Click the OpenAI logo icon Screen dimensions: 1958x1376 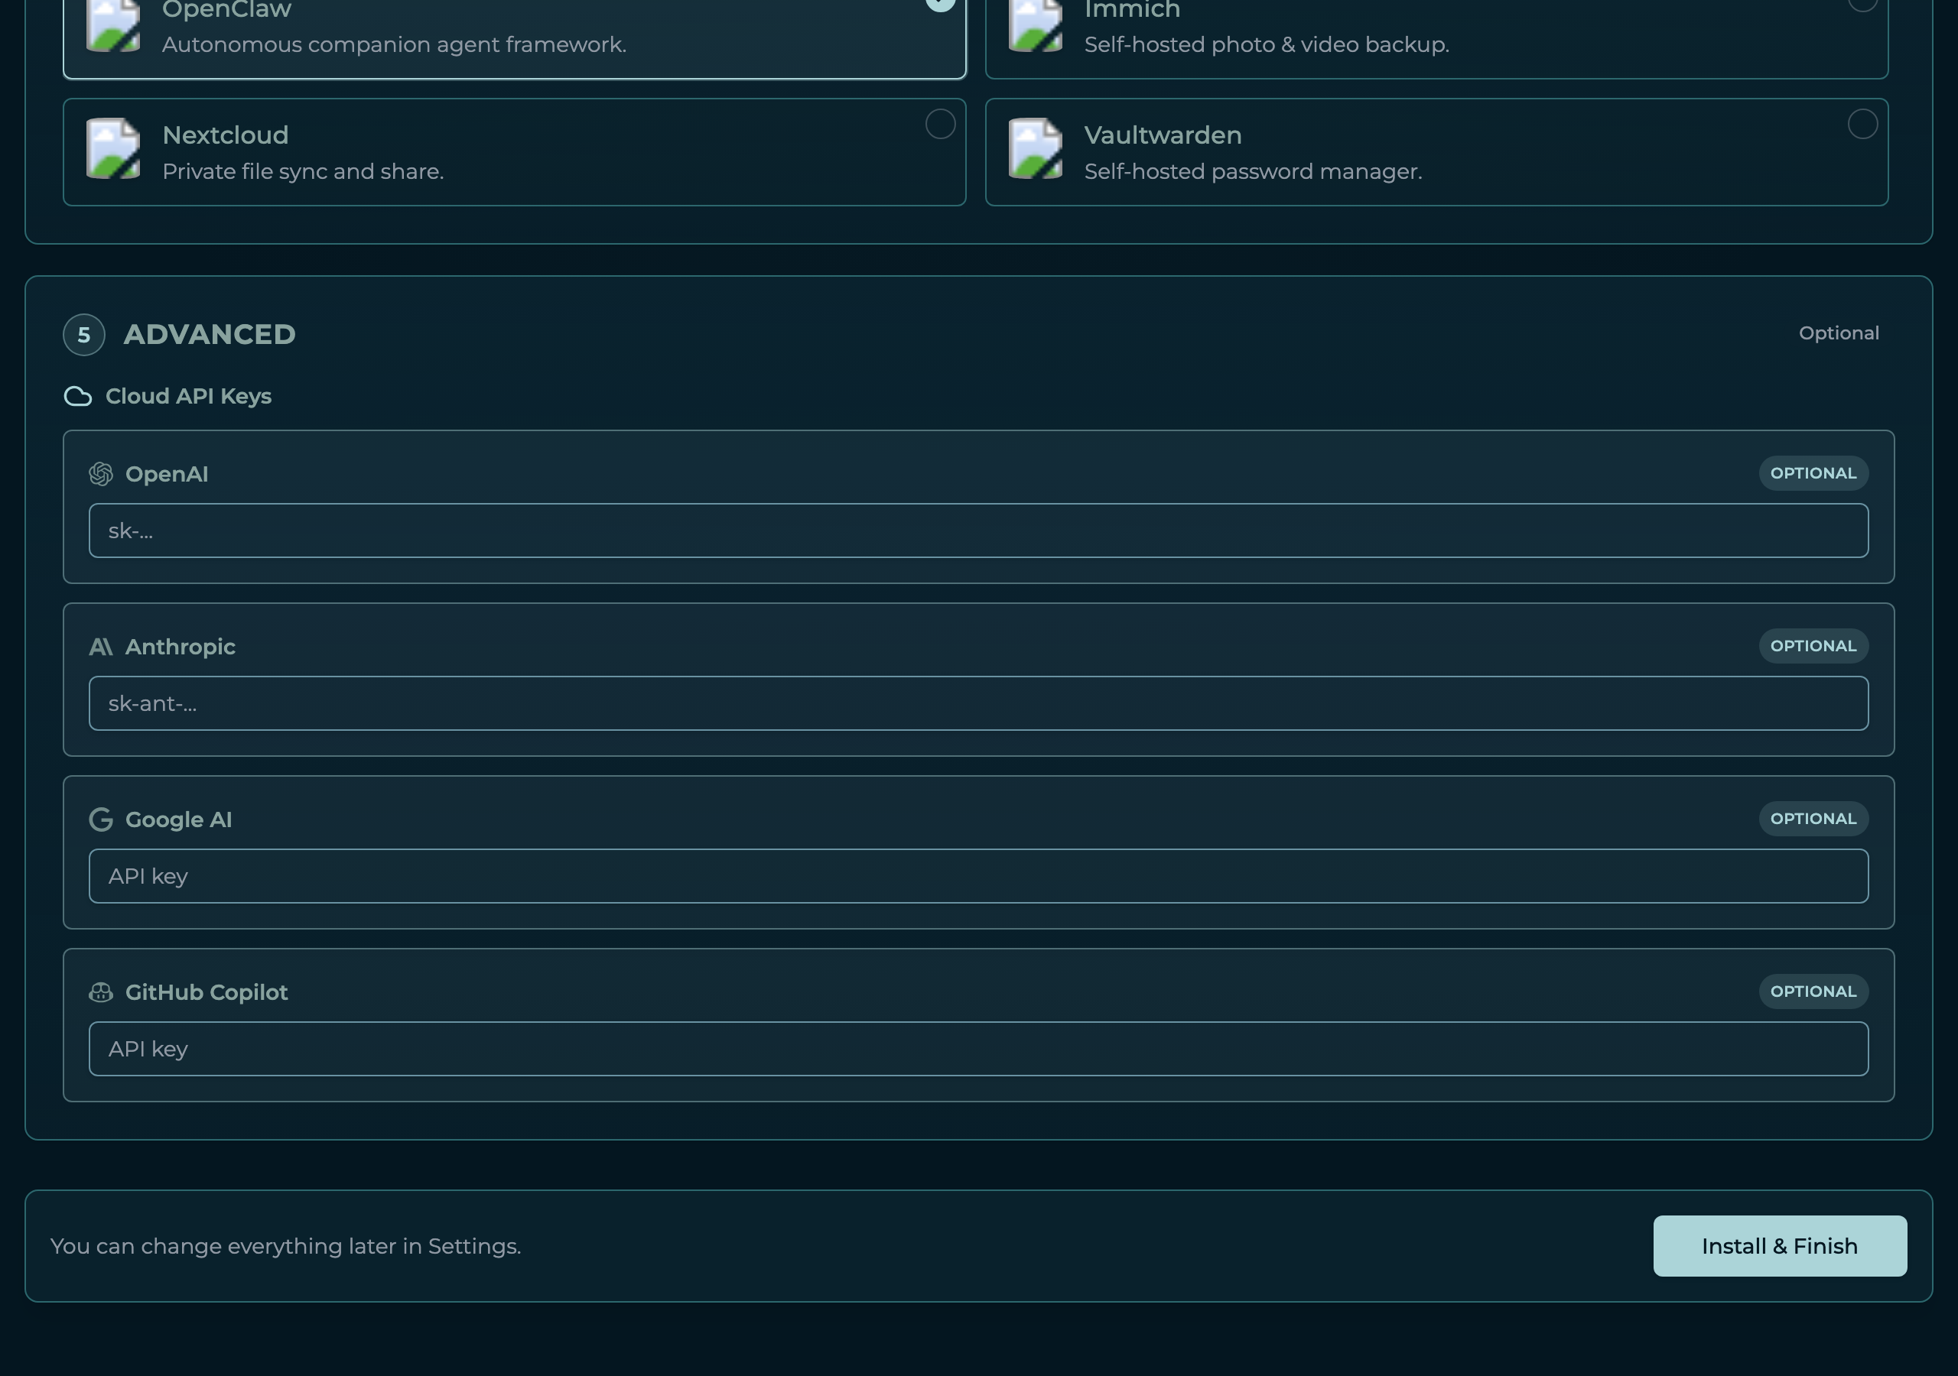tap(101, 474)
